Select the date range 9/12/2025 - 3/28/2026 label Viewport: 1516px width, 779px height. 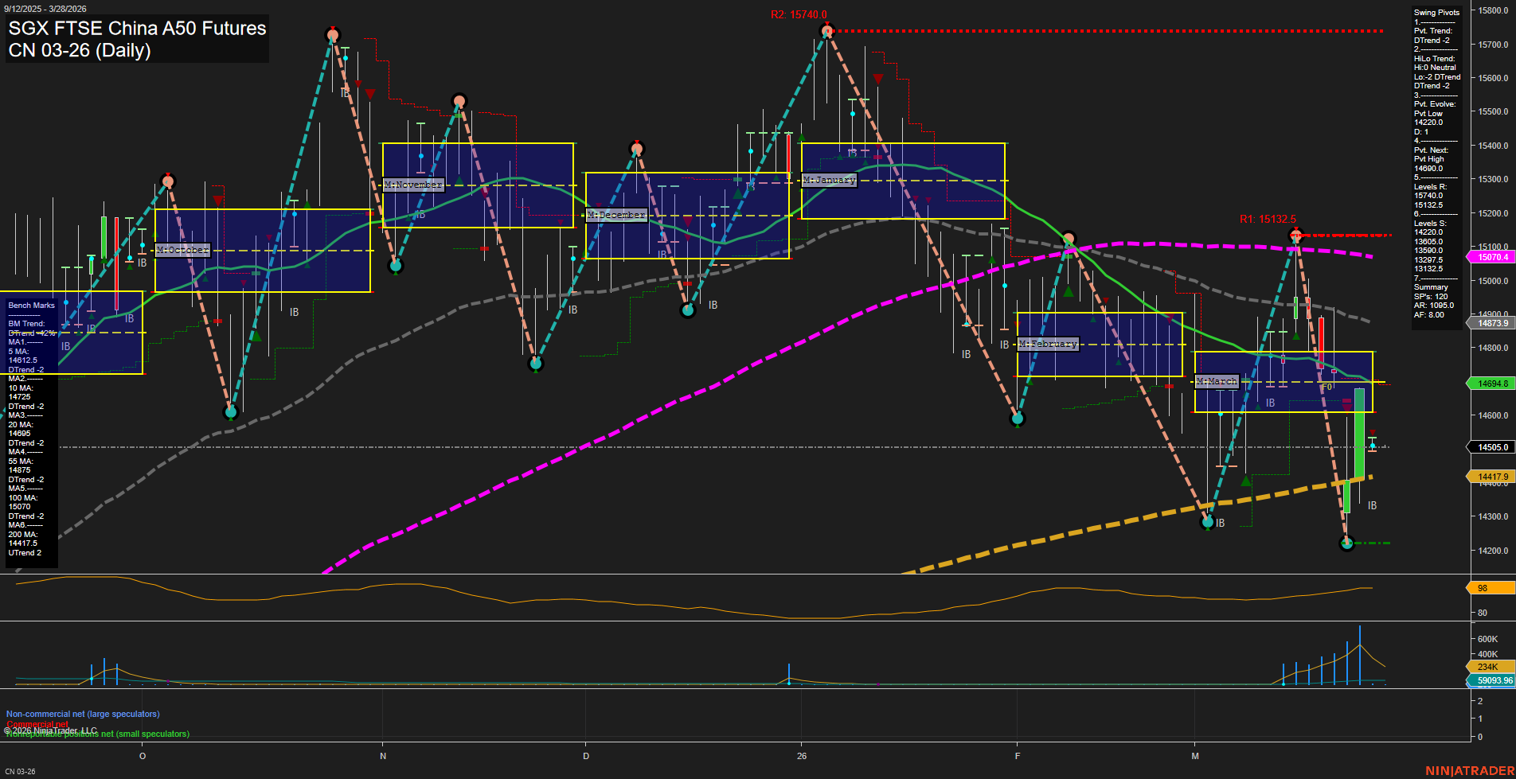tap(45, 9)
